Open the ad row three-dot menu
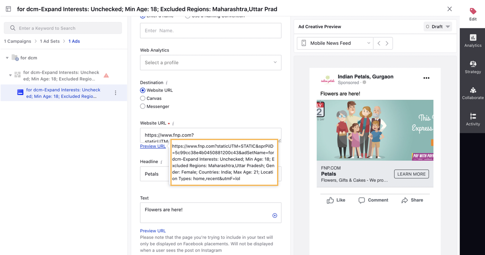 pyautogui.click(x=116, y=93)
